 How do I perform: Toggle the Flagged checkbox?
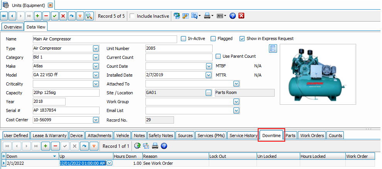point(213,38)
